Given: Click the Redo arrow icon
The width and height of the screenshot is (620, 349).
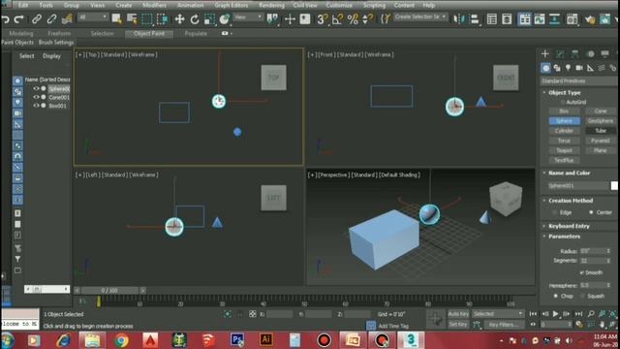Looking at the screenshot, I should tap(18, 18).
